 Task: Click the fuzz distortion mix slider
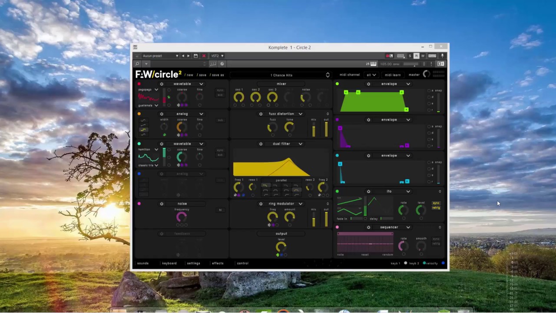point(314,129)
